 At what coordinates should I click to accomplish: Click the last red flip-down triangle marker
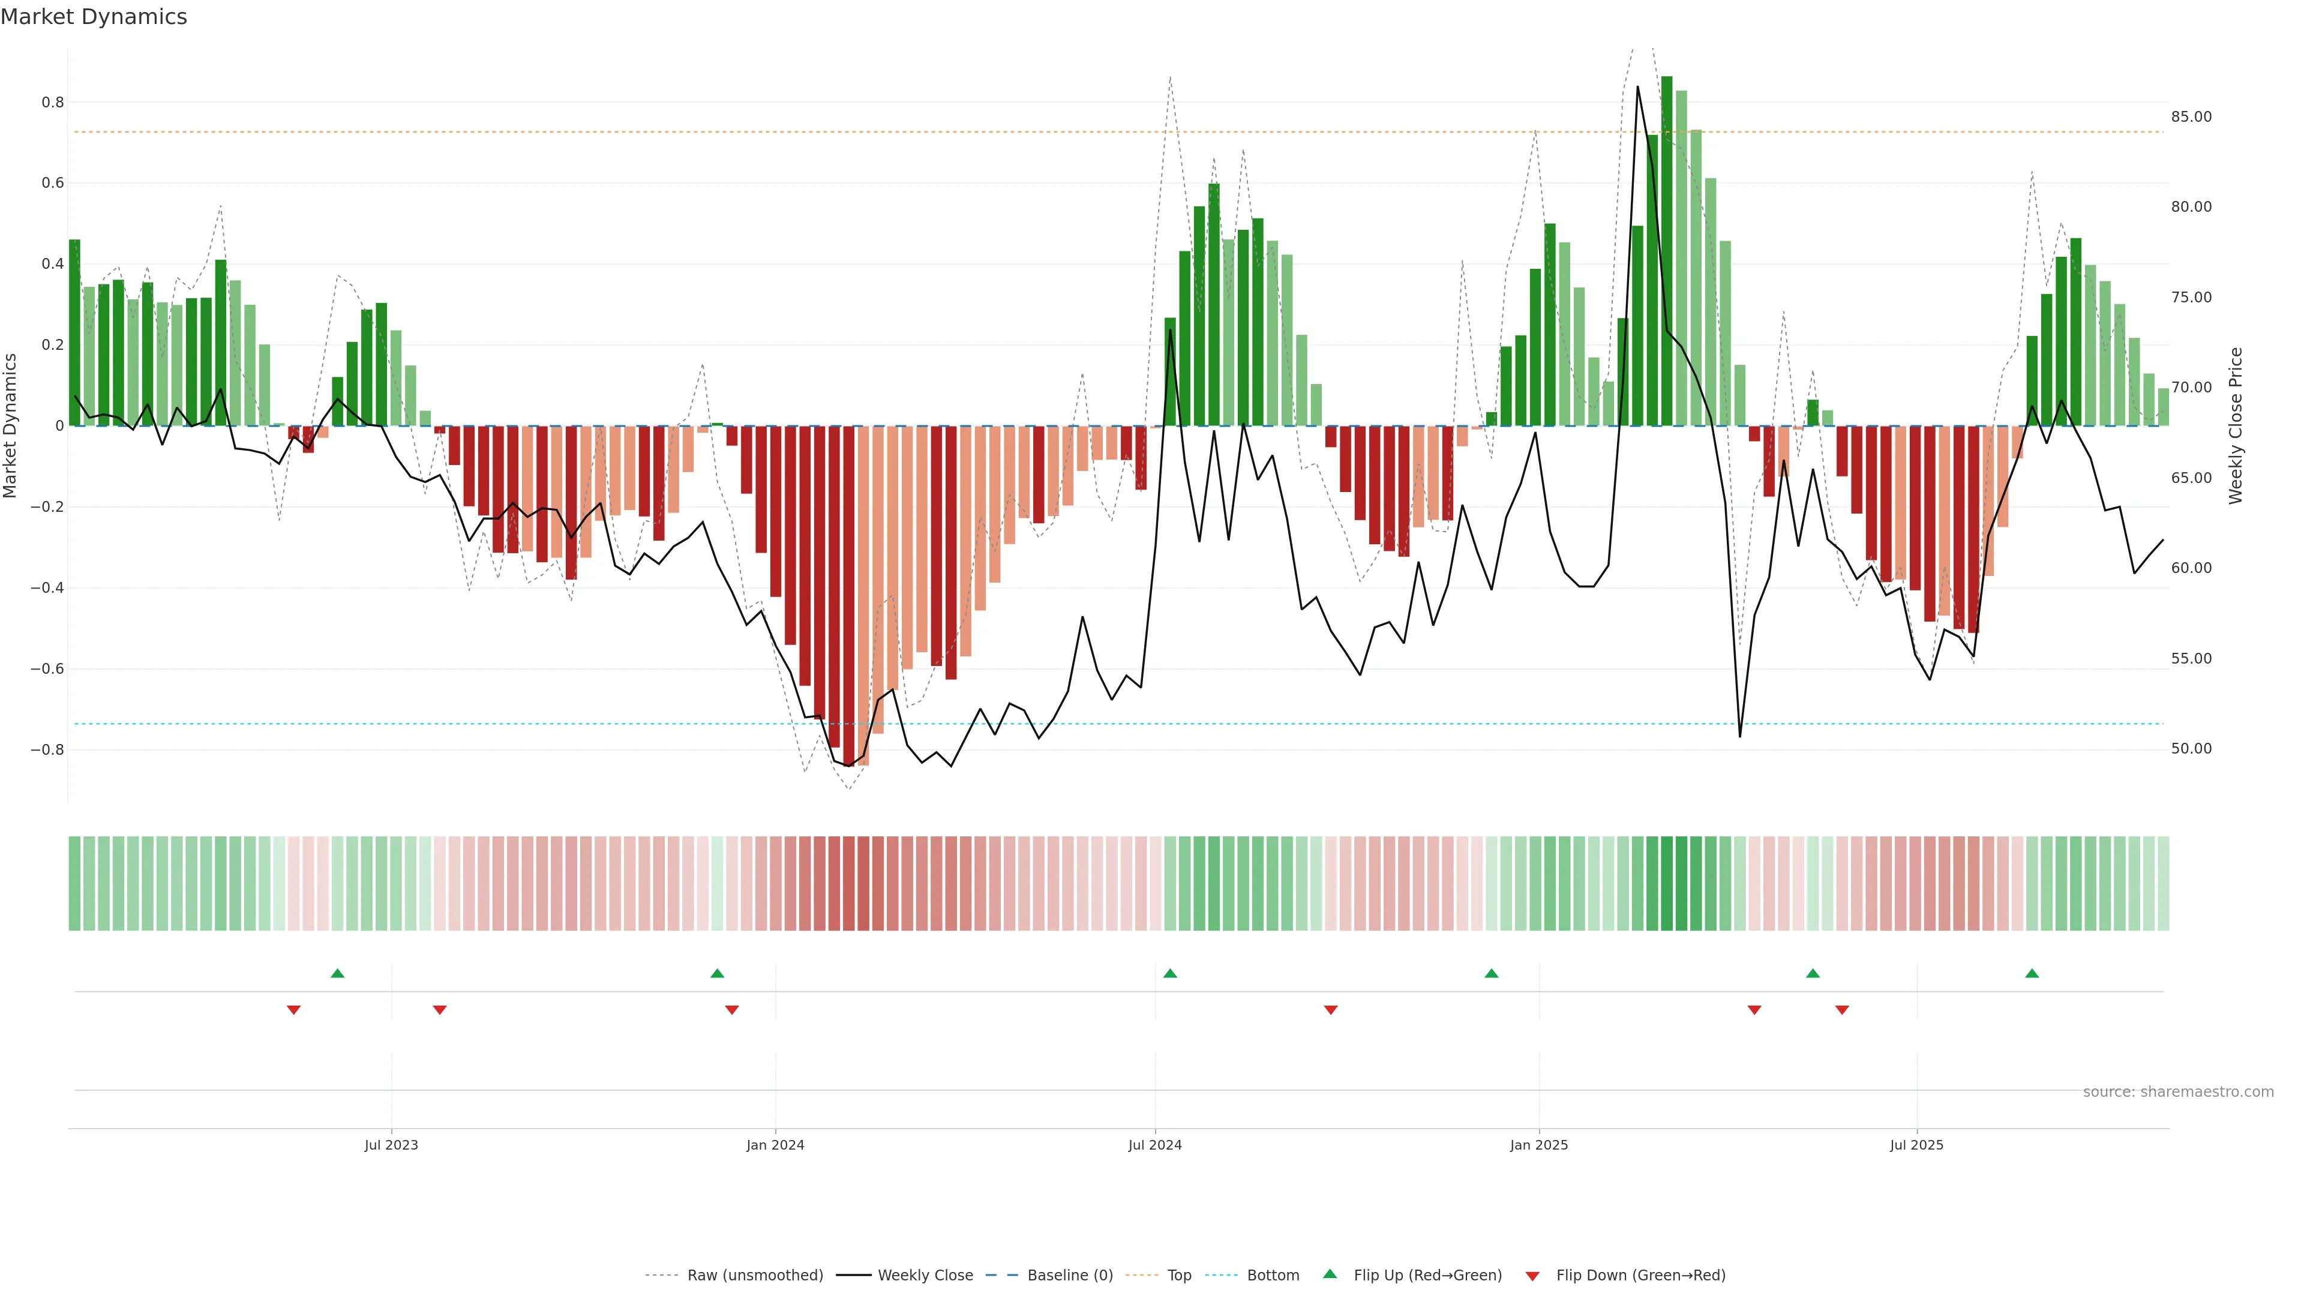pos(1841,1010)
